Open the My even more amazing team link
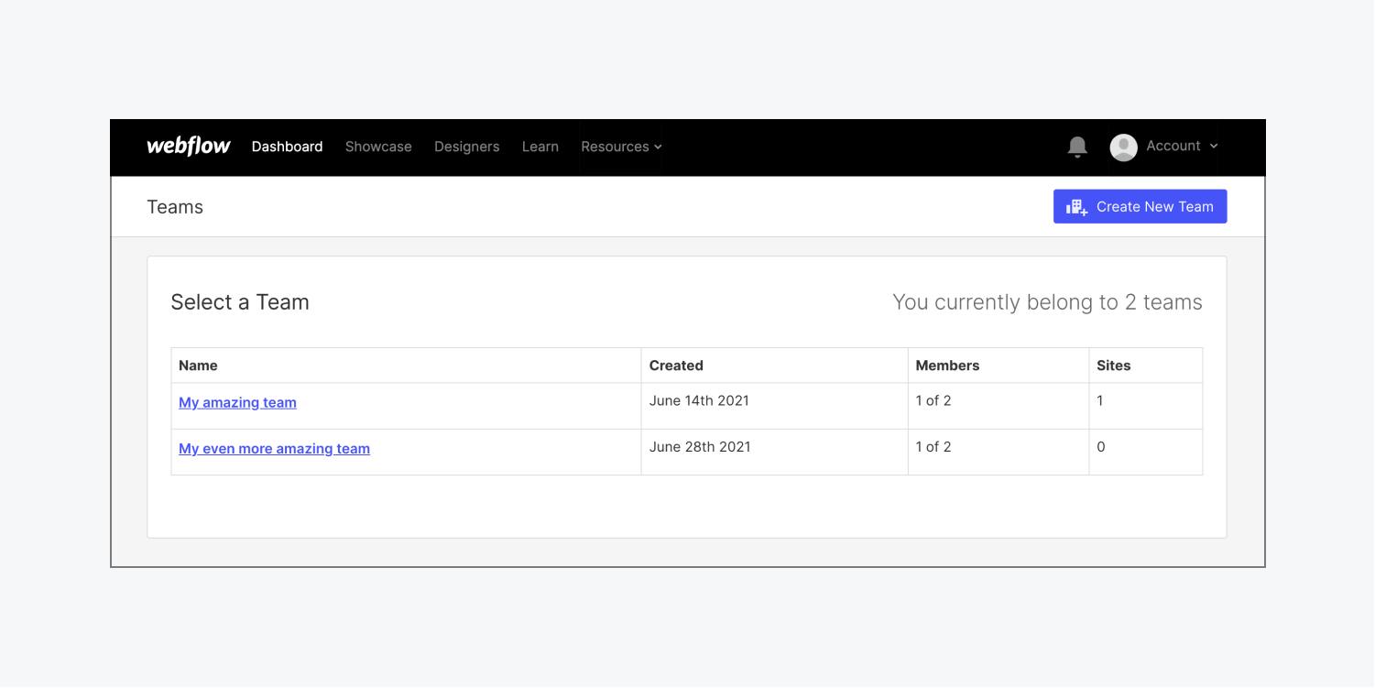1375x688 pixels. [x=274, y=449]
